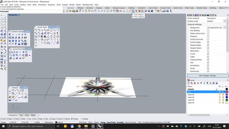The width and height of the screenshot is (229, 129).
Task: Click Edit "Shaded" settings button
Action: click(208, 76)
